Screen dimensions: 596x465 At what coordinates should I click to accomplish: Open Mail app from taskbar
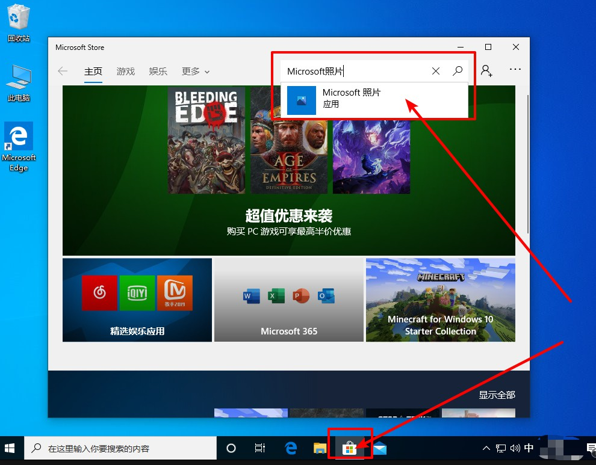(379, 449)
